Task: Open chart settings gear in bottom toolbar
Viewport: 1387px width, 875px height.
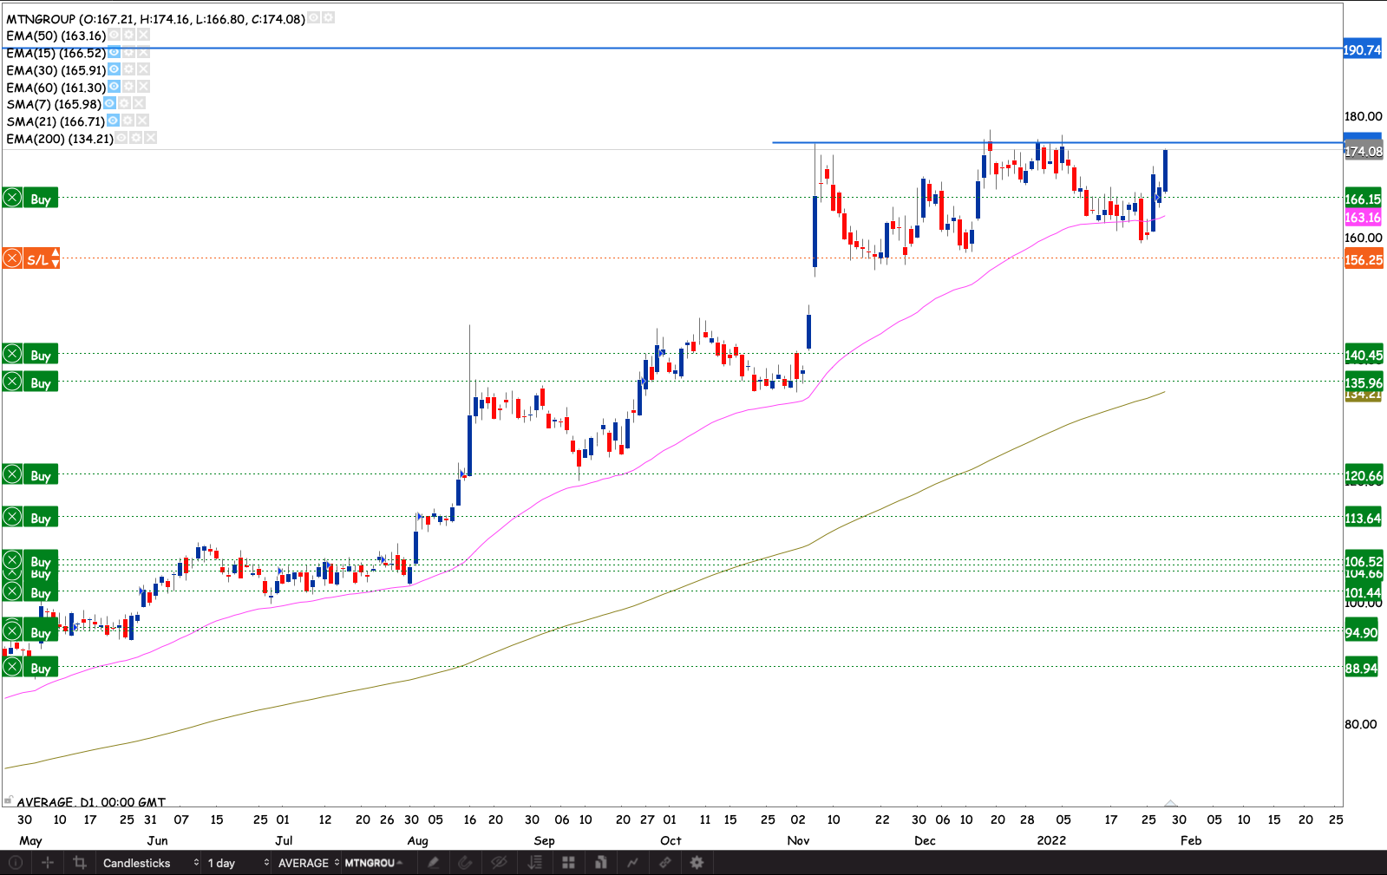Action: (697, 862)
